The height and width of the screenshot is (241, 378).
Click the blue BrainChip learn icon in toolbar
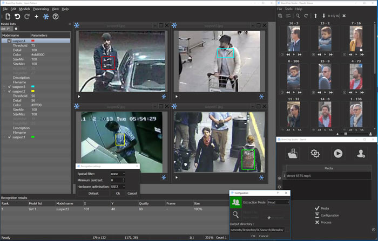(46, 16)
